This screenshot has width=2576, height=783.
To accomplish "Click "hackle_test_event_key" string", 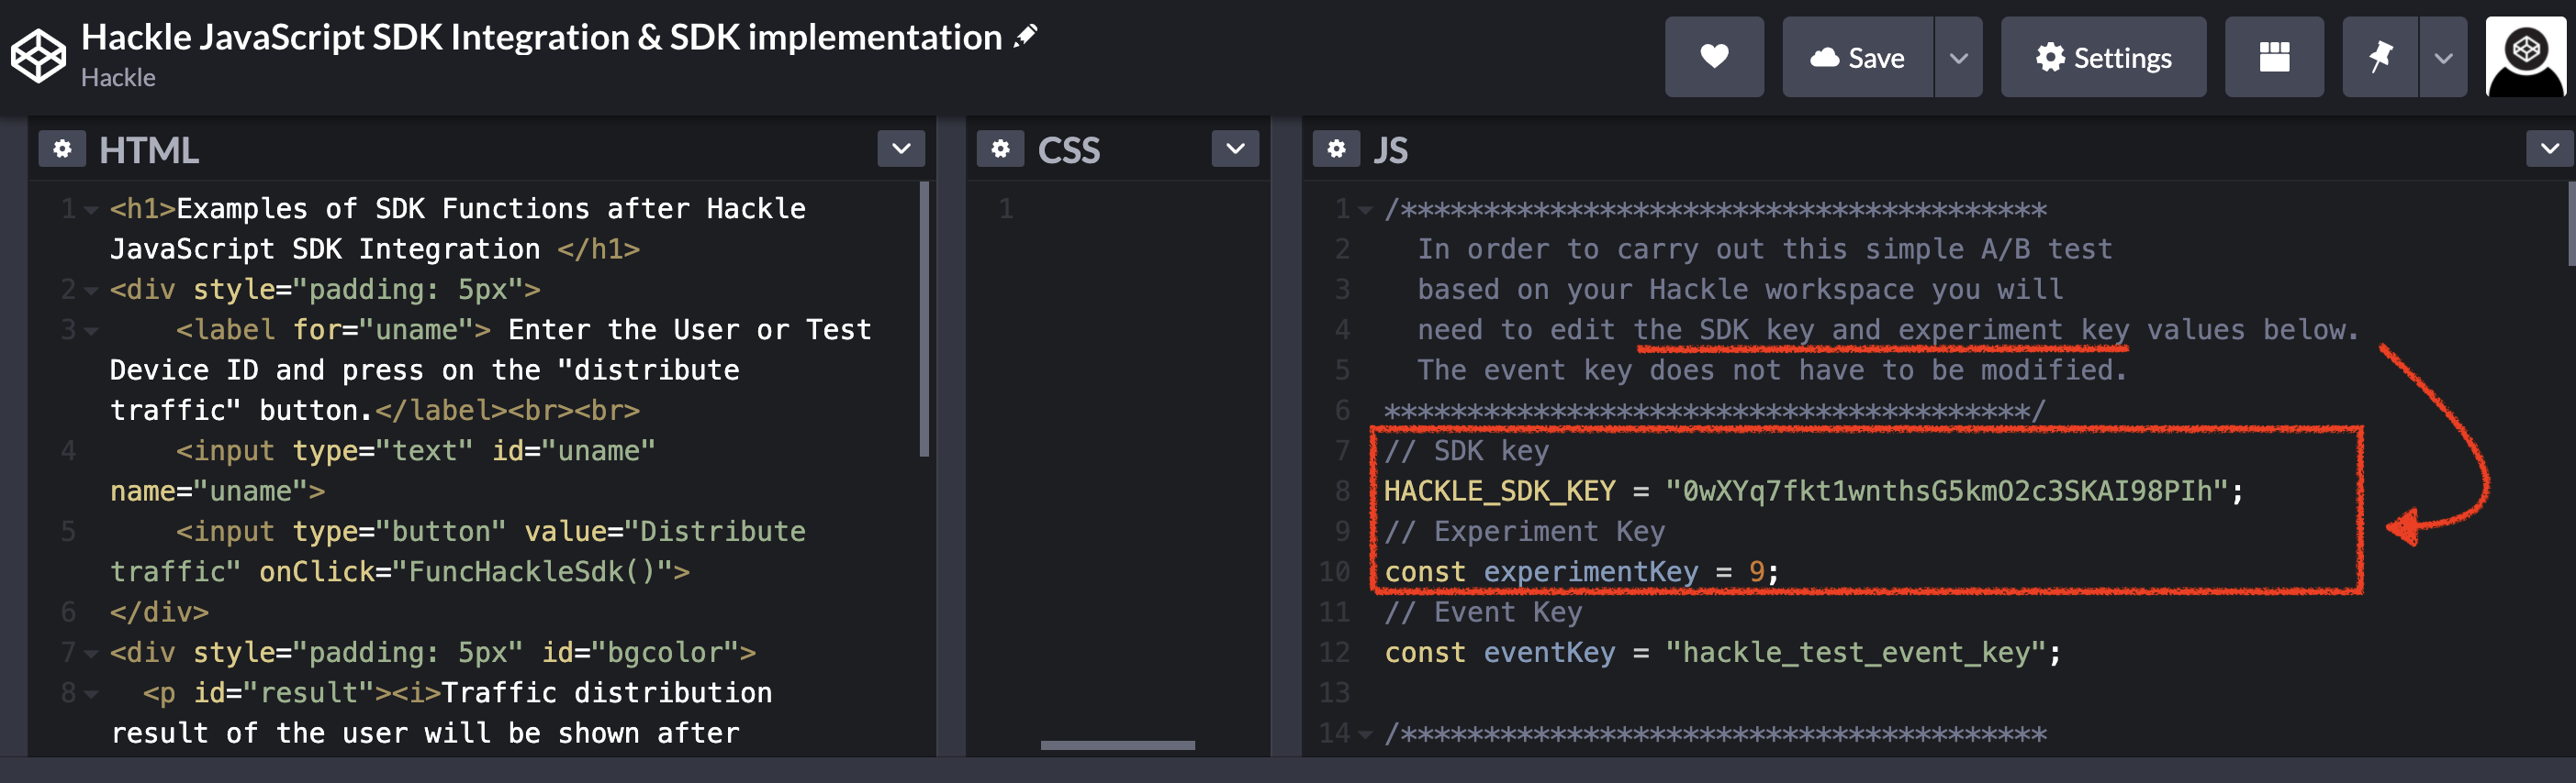I will pyautogui.click(x=1855, y=653).
